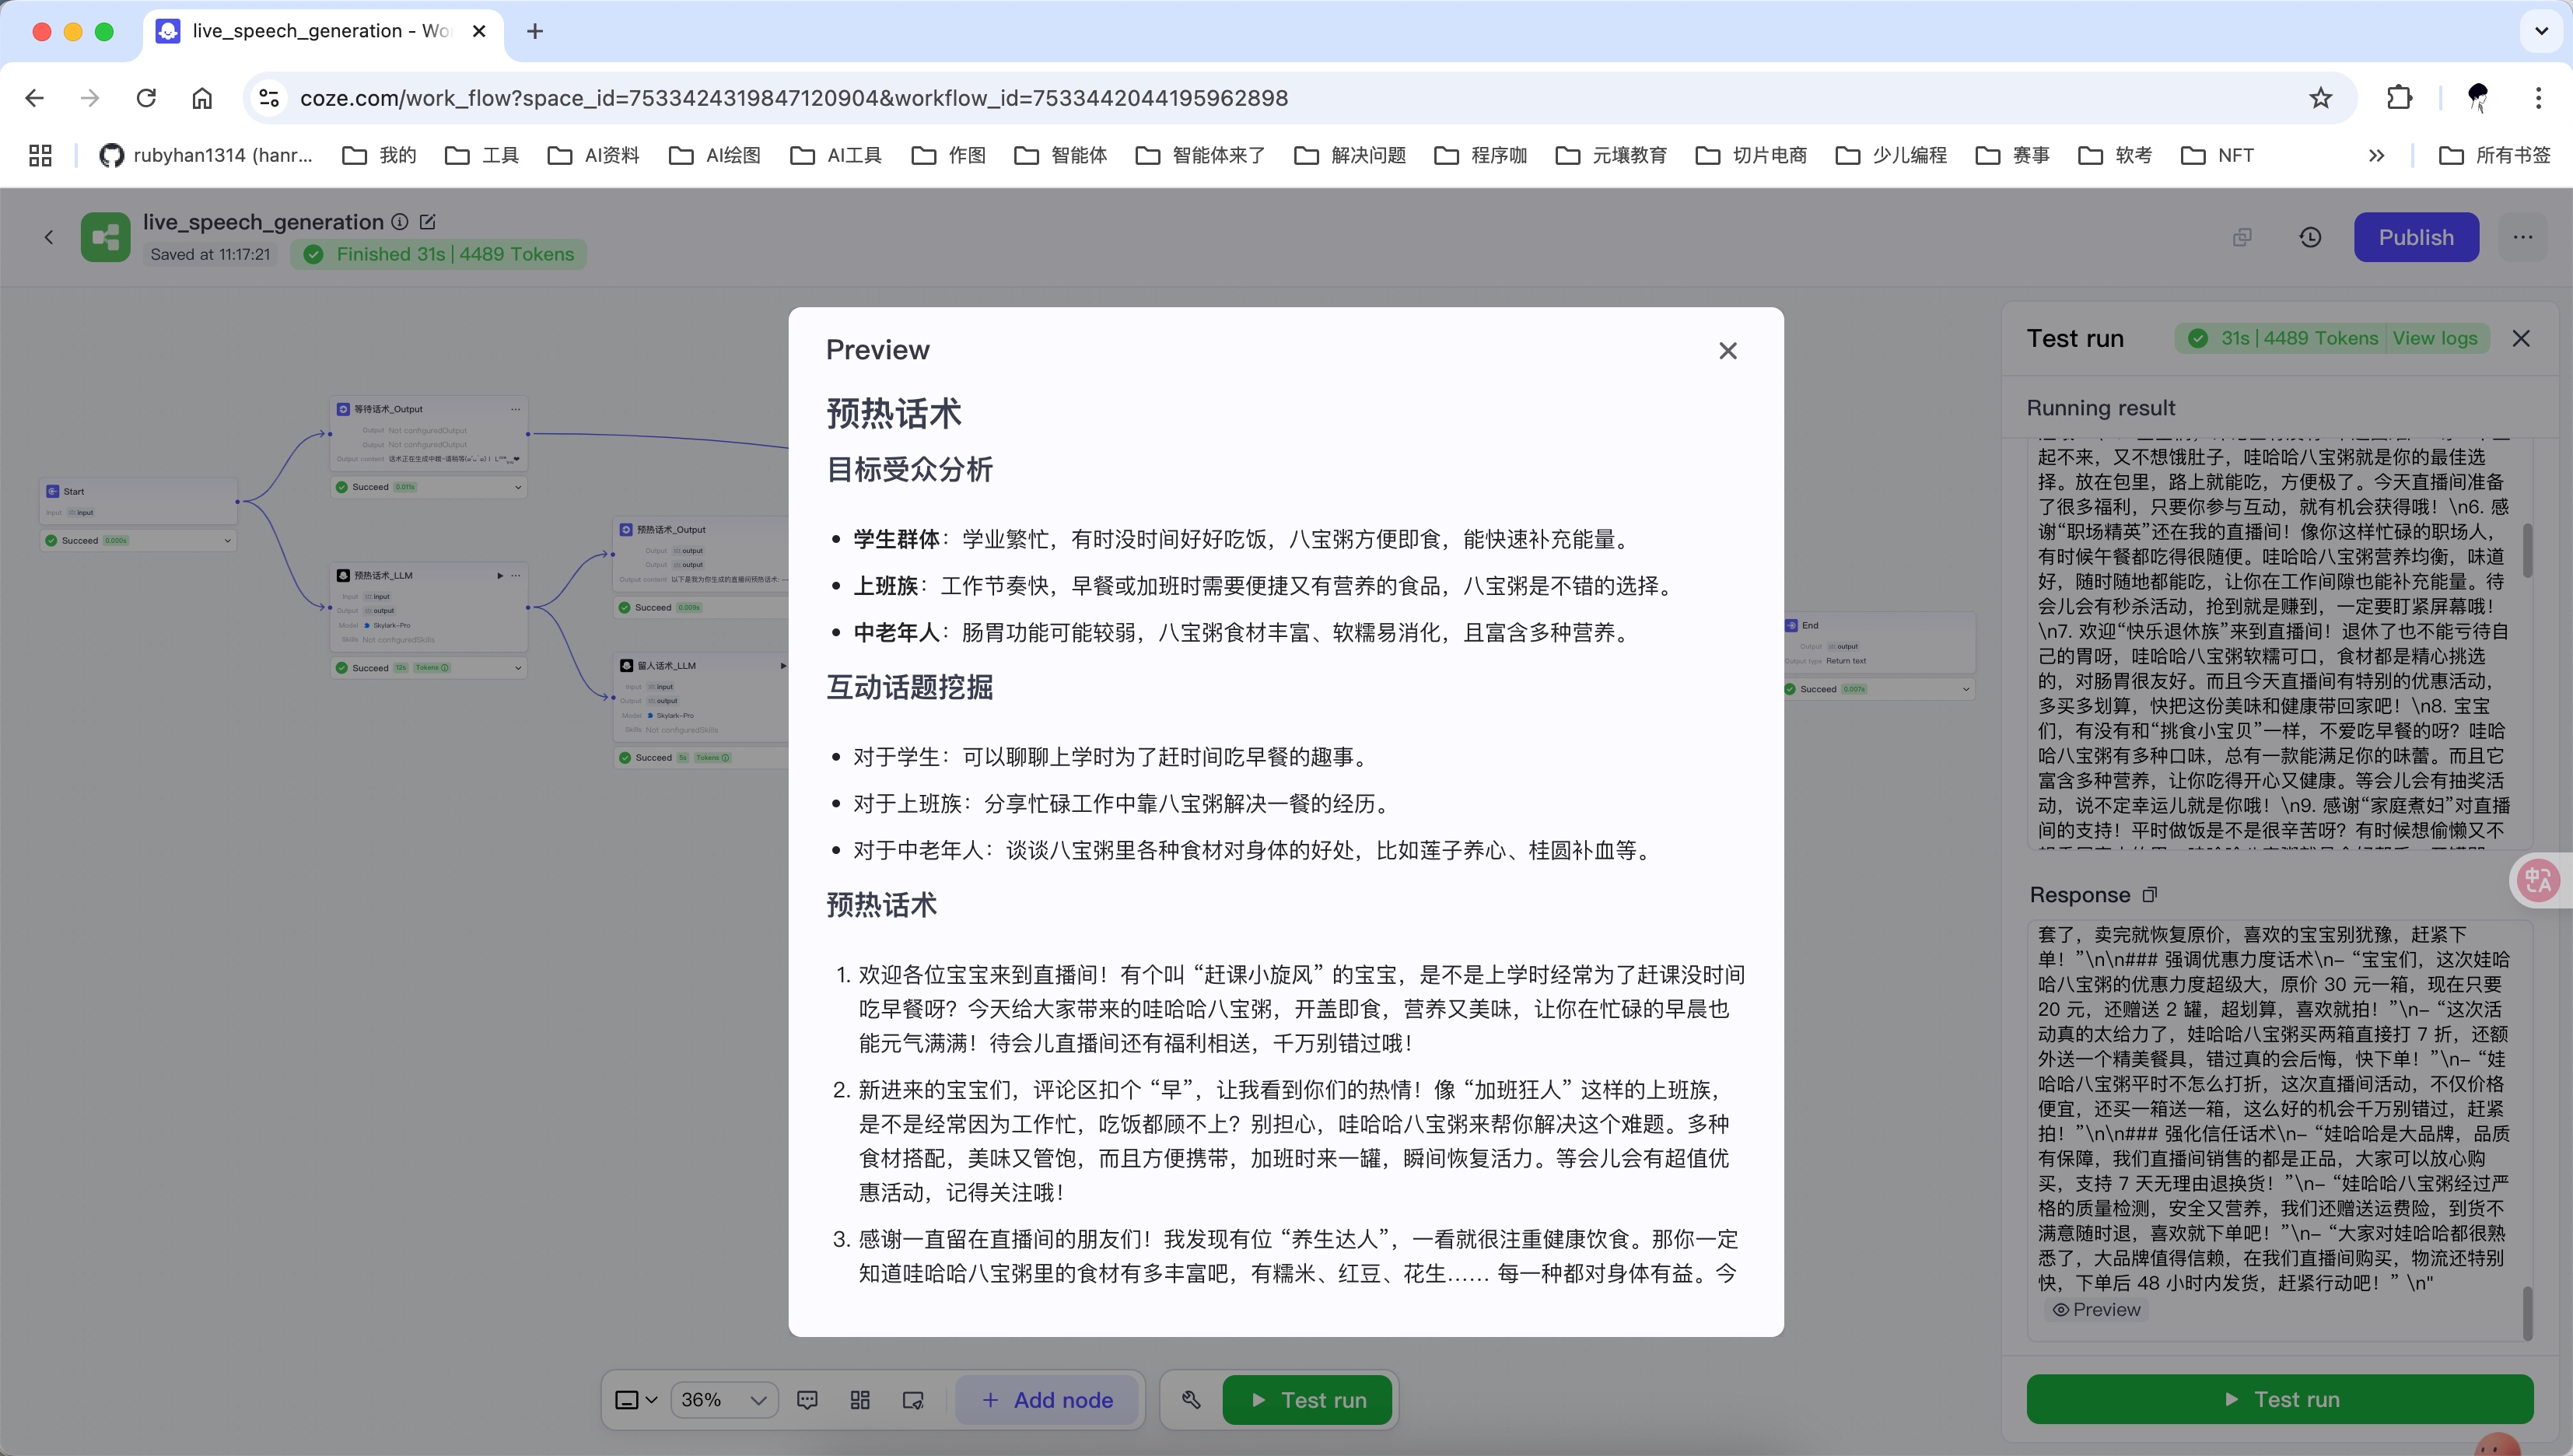Click the duplicate workflow icon
The image size is (2573, 1456).
[2242, 237]
